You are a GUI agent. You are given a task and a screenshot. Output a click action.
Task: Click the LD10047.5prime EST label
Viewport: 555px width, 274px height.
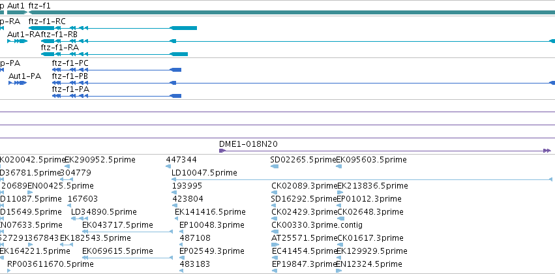204,173
